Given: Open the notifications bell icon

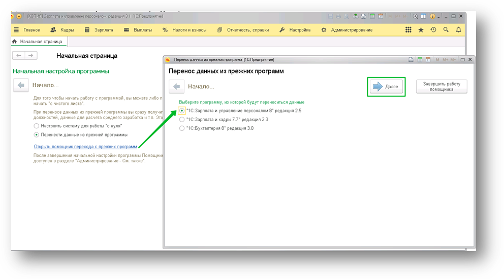Looking at the screenshot, I should tap(458, 30).
